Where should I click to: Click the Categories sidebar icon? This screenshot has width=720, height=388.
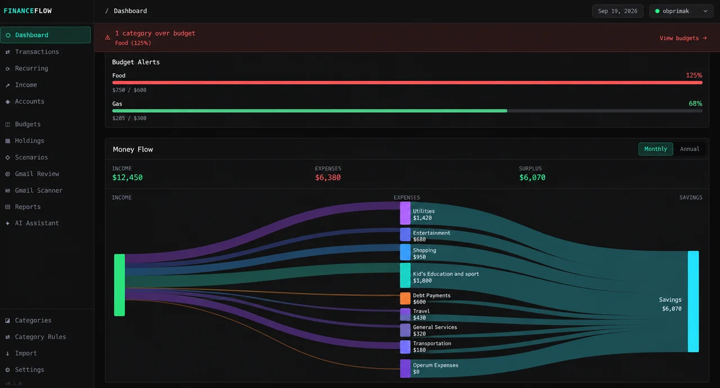pos(8,320)
